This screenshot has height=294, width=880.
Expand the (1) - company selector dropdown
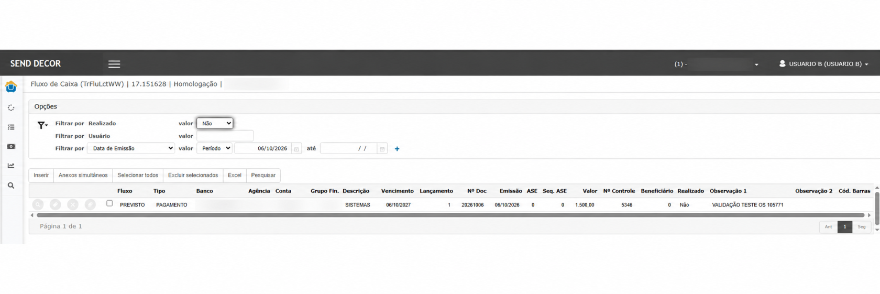click(x=716, y=64)
